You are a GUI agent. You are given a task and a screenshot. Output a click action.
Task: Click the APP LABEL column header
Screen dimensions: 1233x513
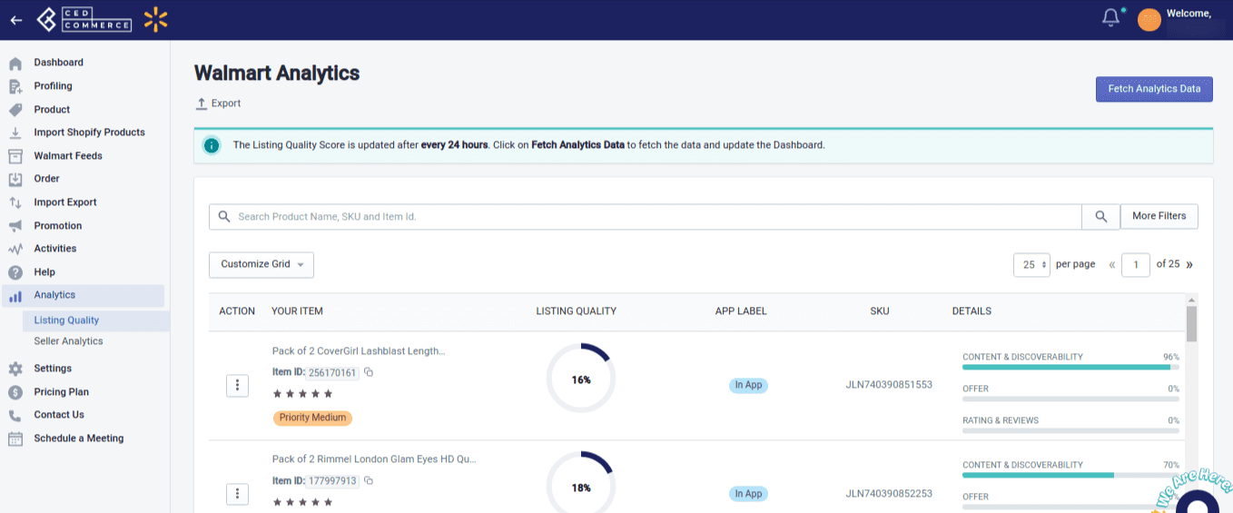coord(741,311)
